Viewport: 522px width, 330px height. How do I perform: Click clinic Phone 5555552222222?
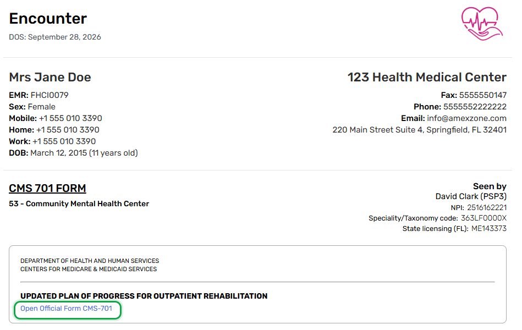point(475,107)
